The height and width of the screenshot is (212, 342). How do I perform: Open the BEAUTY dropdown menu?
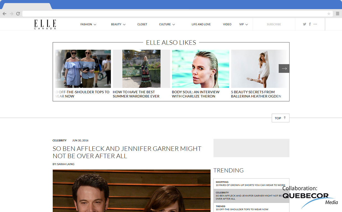pos(118,24)
